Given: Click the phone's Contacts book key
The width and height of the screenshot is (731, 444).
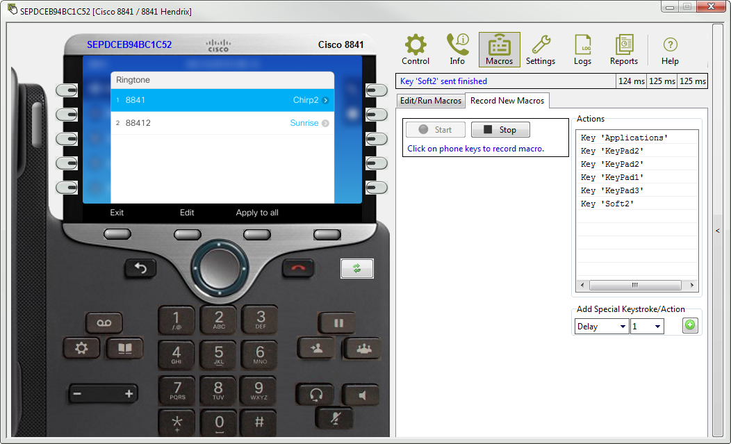Looking at the screenshot, I should (124, 348).
